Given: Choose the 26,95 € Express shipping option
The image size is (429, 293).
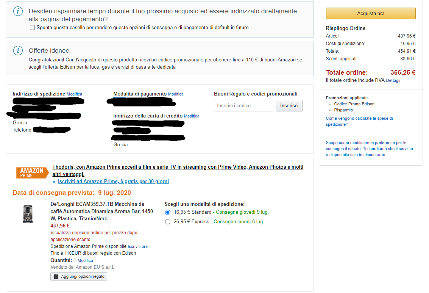Looking at the screenshot, I should click(x=168, y=222).
